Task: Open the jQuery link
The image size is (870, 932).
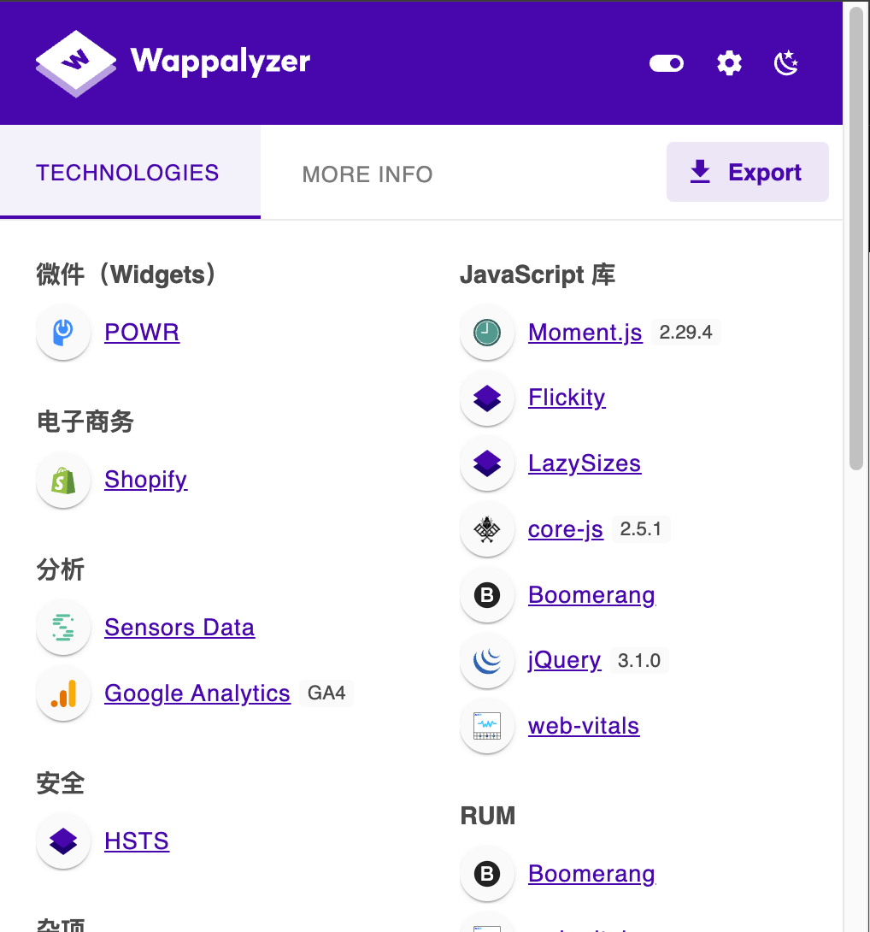Action: point(565,661)
